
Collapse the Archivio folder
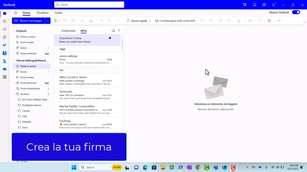[x=14, y=94]
